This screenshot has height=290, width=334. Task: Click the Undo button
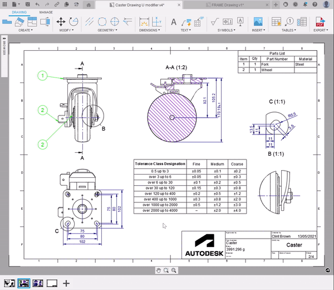coord(37,4)
